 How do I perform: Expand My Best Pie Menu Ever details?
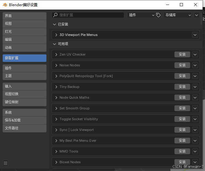pos(56,141)
